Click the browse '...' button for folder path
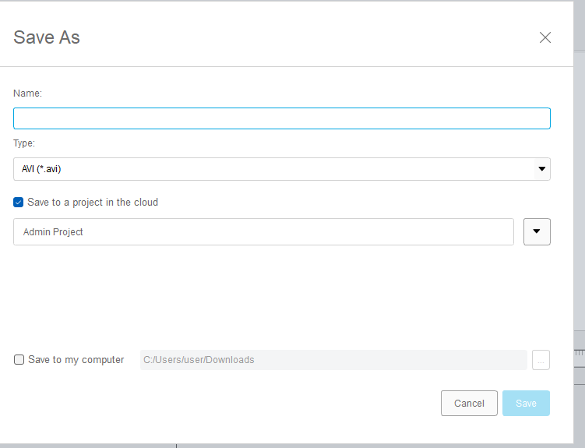 541,360
